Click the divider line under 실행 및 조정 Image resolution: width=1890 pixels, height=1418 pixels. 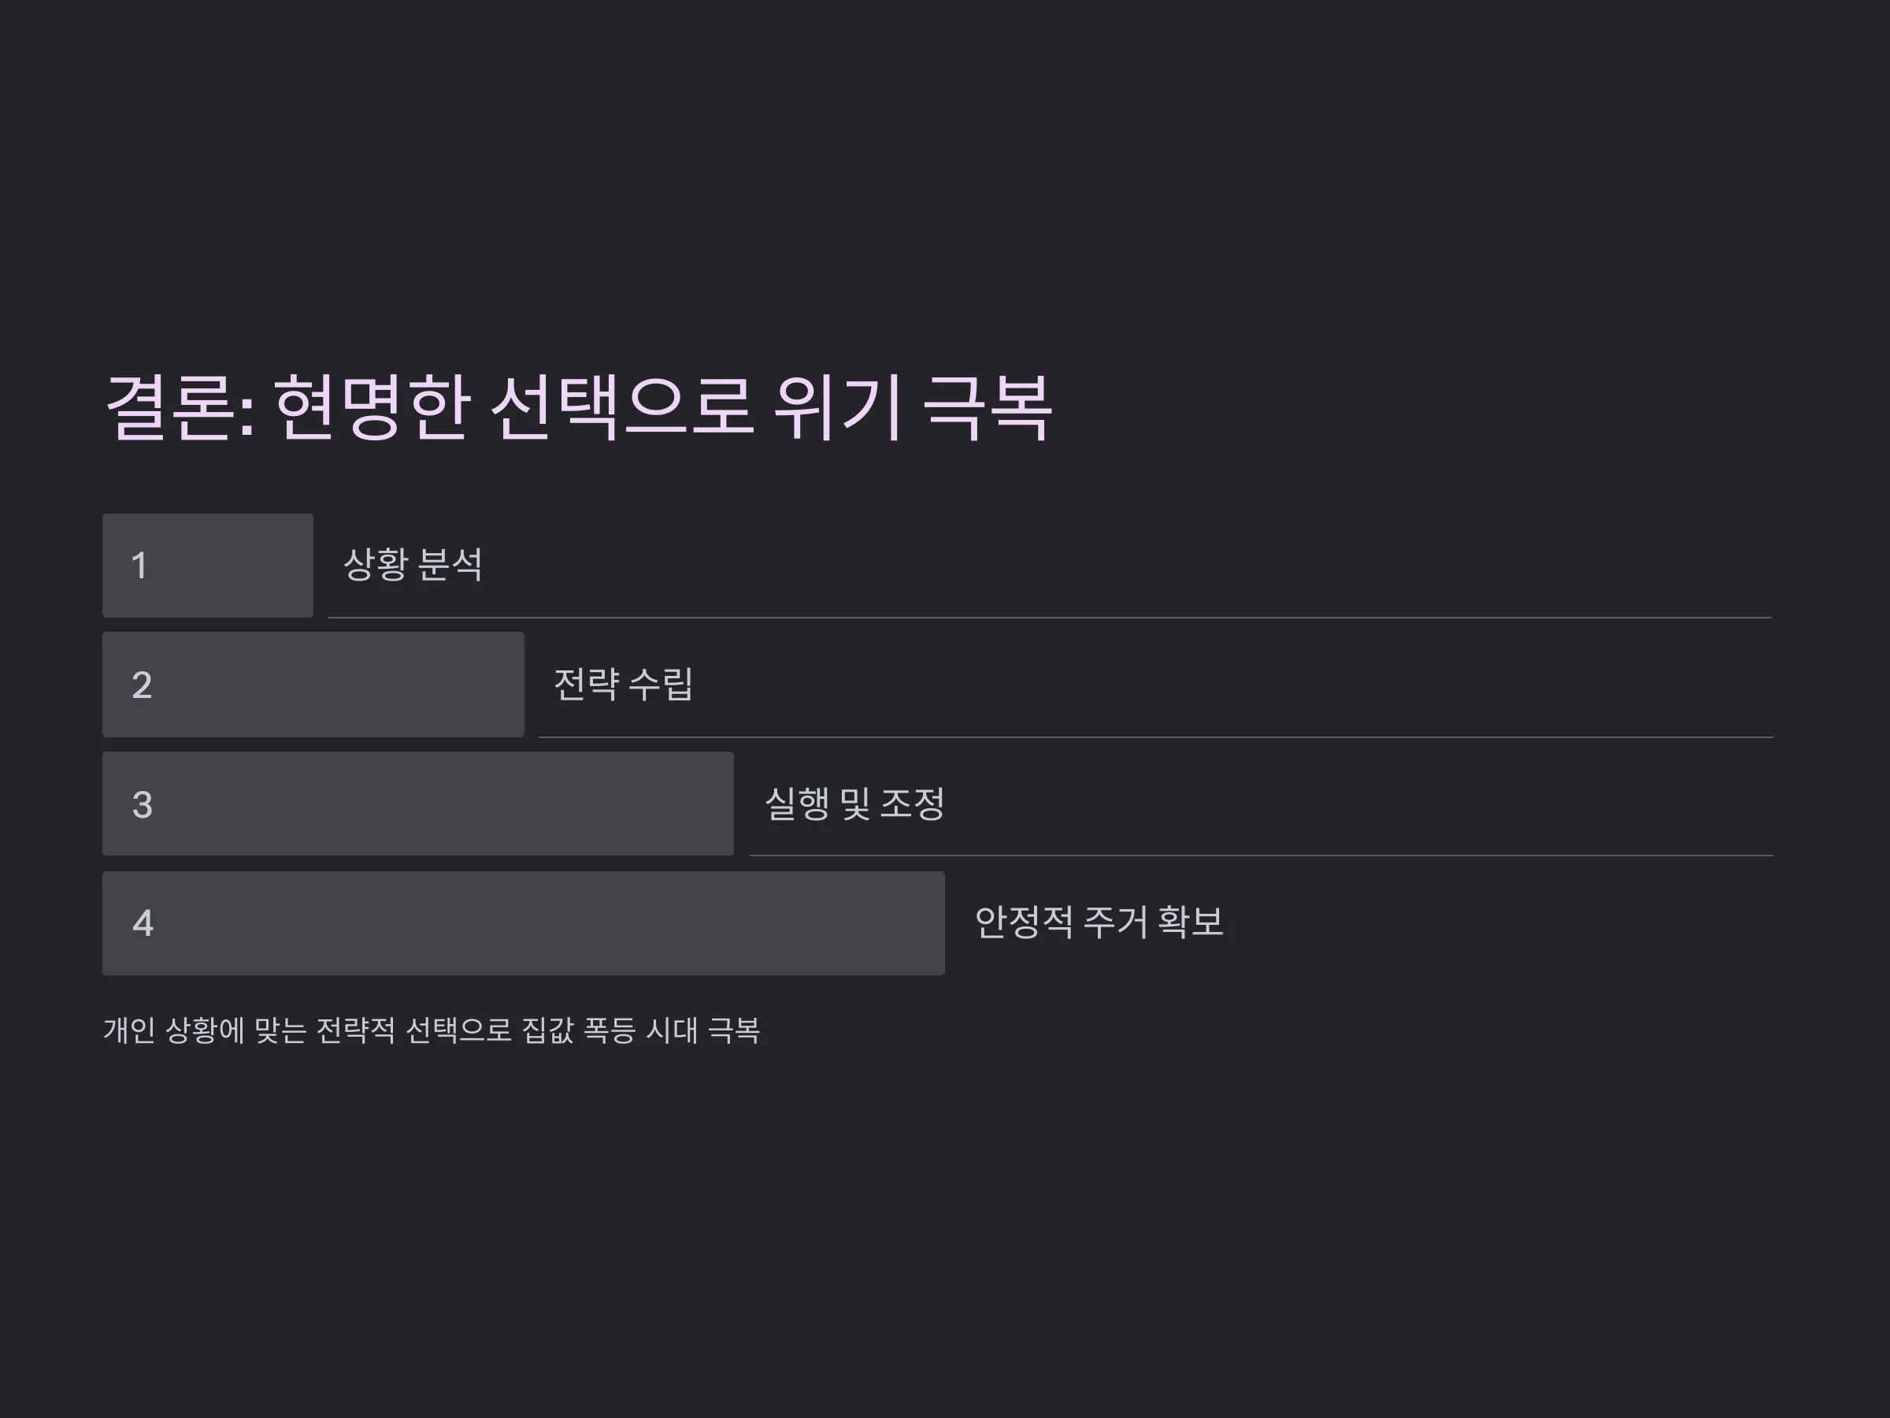(x=1261, y=855)
